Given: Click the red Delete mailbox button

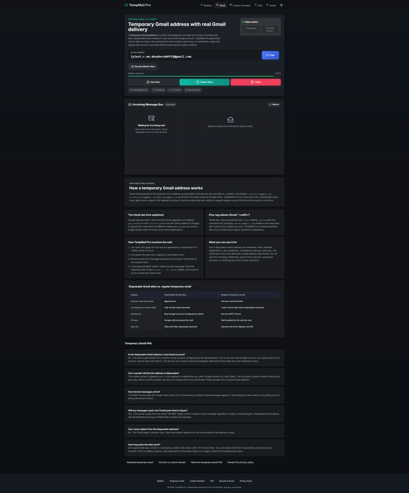Looking at the screenshot, I should (x=256, y=82).
